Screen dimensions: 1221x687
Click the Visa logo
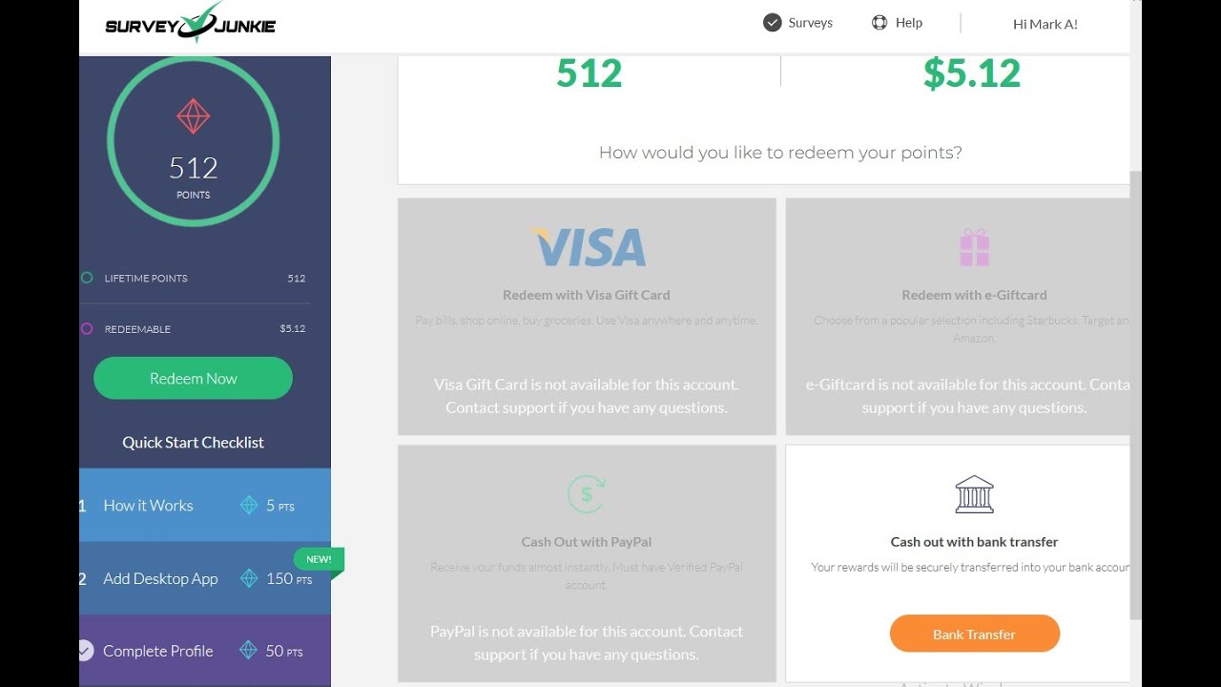coord(588,247)
